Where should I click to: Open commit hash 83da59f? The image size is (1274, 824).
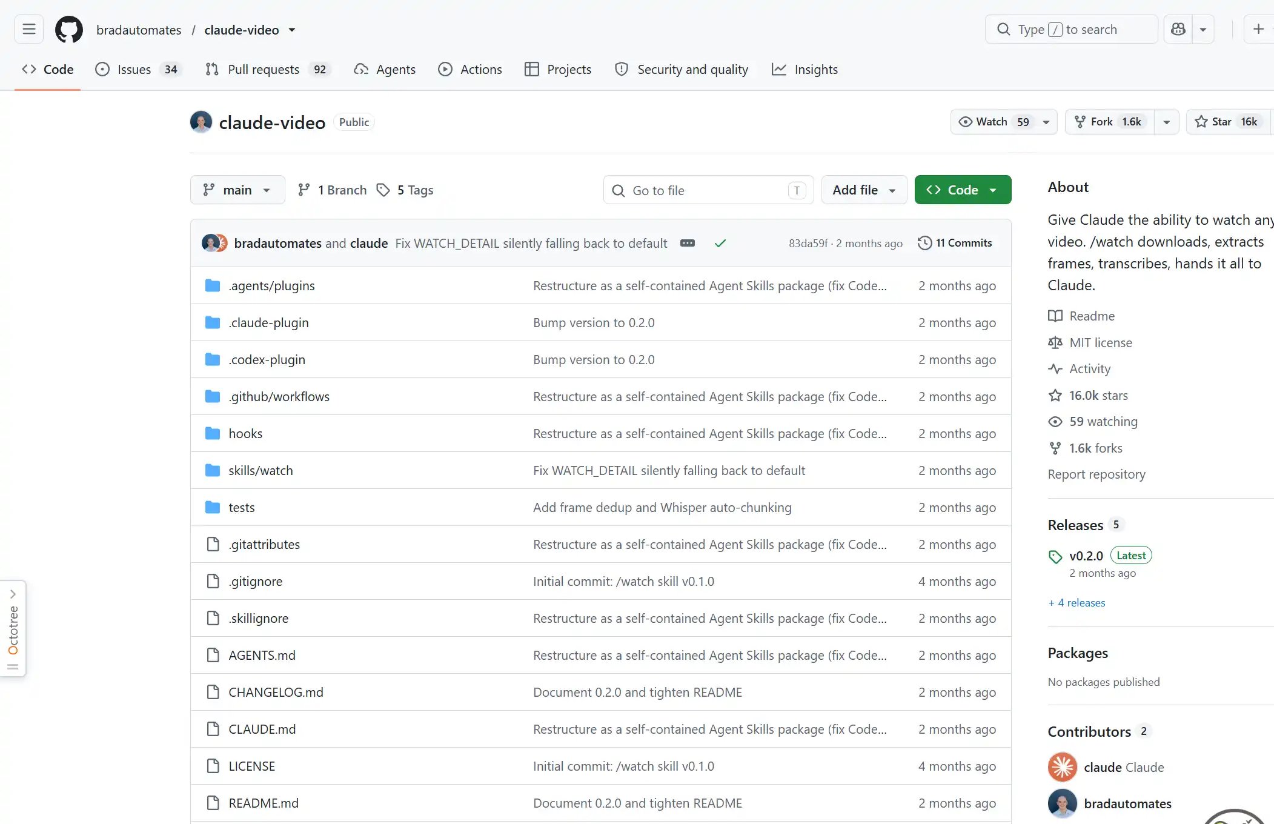(x=808, y=243)
